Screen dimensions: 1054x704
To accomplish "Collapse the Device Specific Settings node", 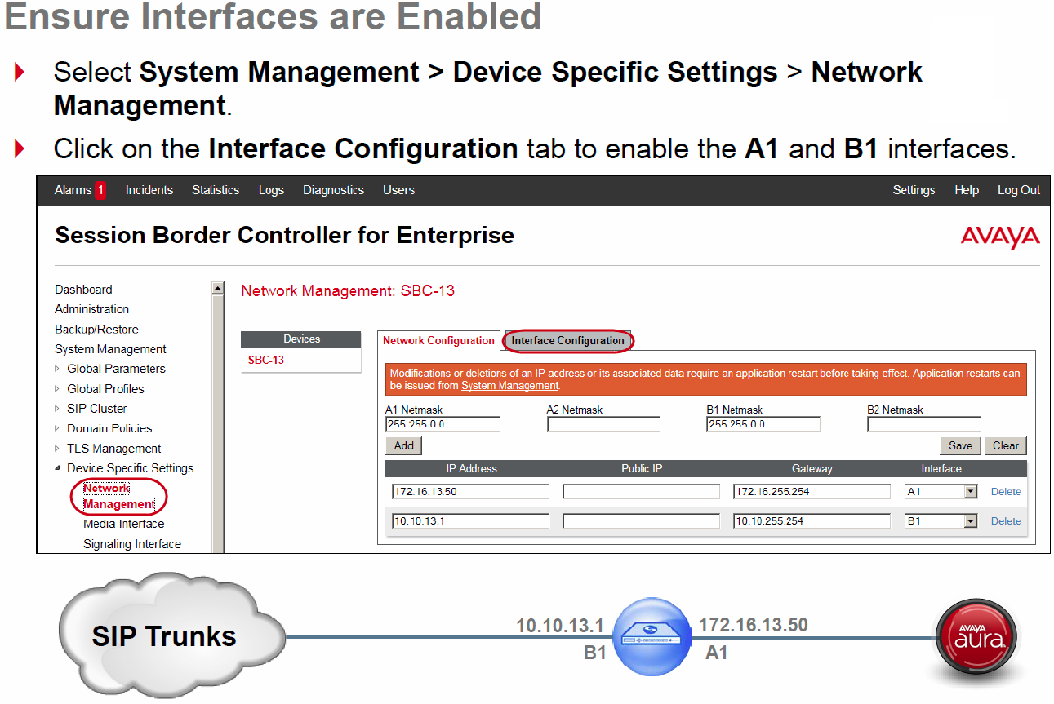I will tap(57, 468).
